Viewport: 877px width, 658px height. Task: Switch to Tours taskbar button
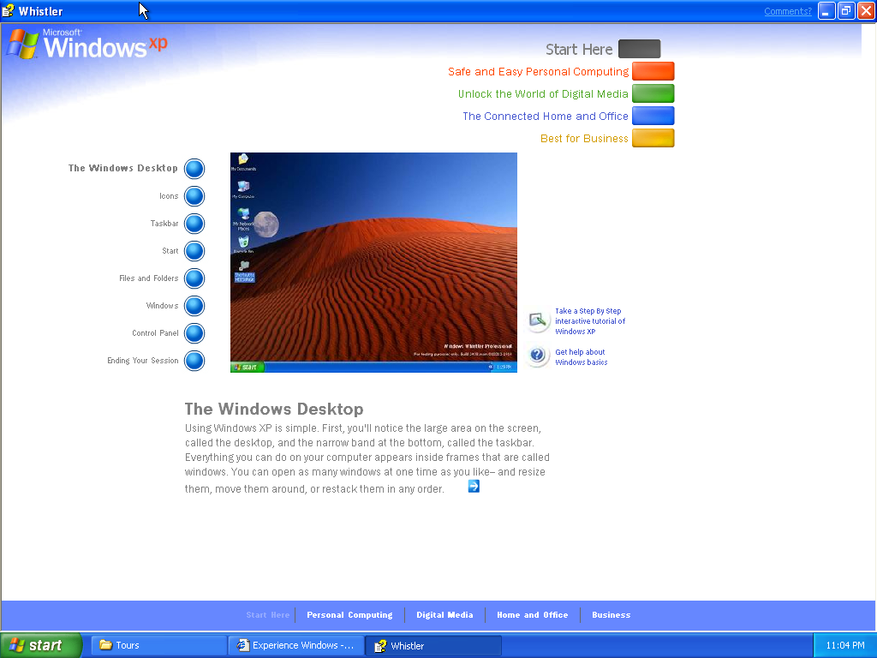click(x=158, y=645)
